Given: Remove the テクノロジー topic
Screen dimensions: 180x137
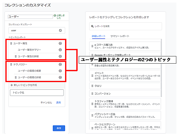Looking at the screenshot, I should coord(60,64).
